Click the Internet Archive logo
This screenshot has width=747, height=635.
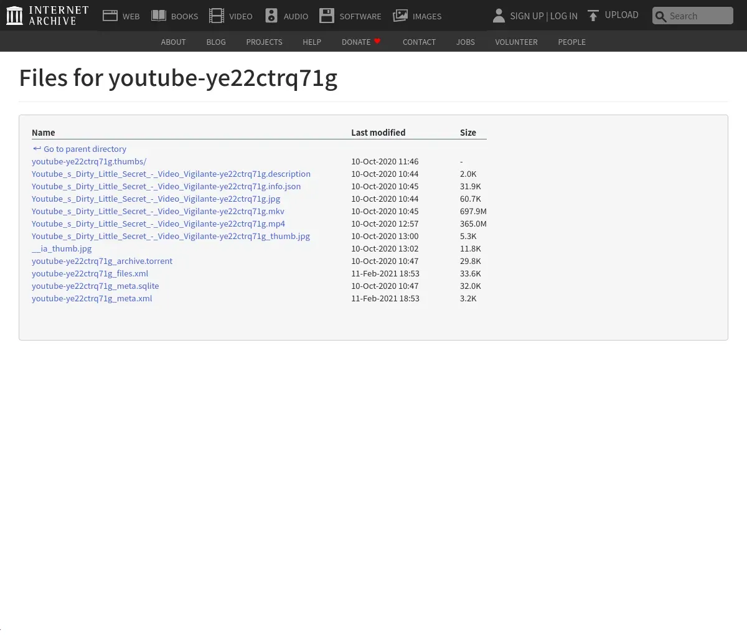[47, 16]
